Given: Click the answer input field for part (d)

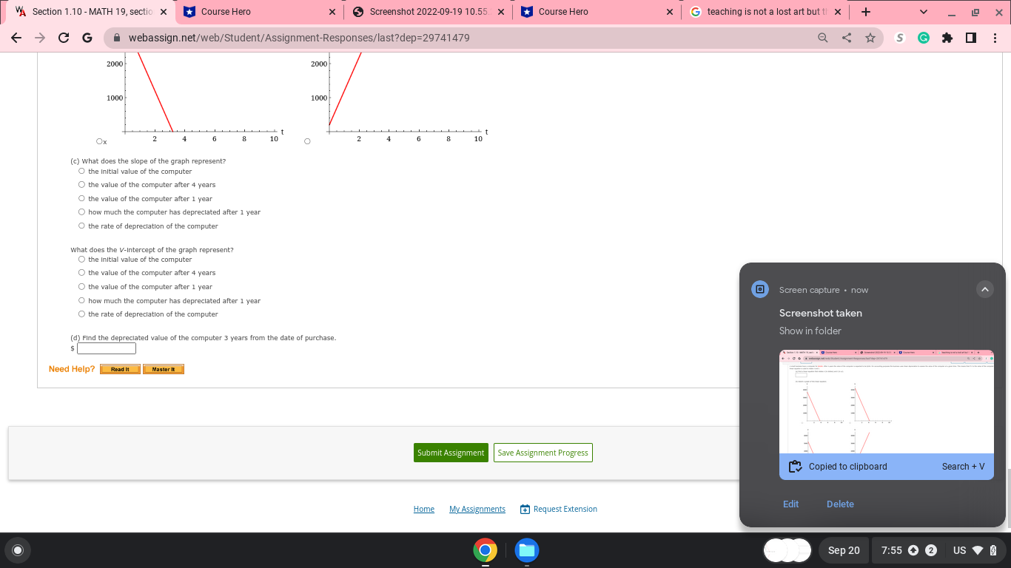Looking at the screenshot, I should pyautogui.click(x=106, y=348).
